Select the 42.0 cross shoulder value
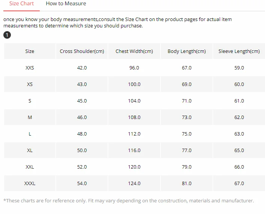 coord(82,68)
